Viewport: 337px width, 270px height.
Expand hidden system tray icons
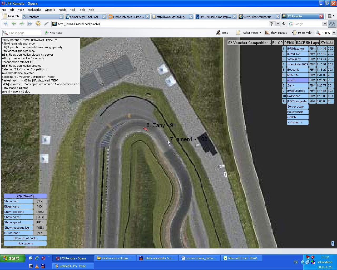pos(303,262)
